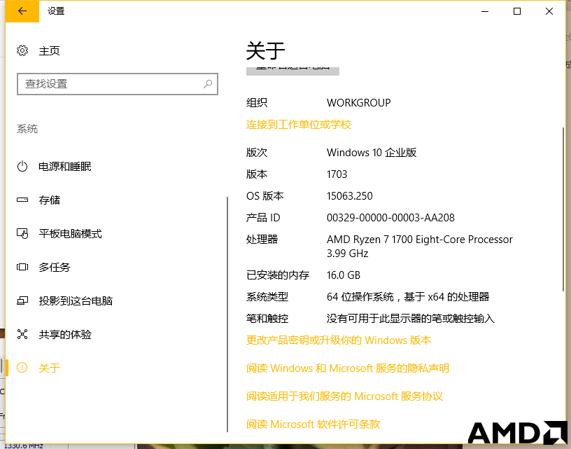Click the tablet mode icon beside 平板电脑模式
The height and width of the screenshot is (449, 571).
click(22, 233)
